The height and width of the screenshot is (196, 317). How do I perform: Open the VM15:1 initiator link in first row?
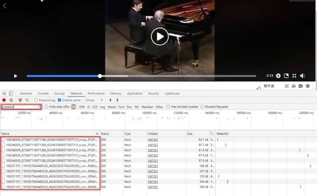click(x=153, y=140)
